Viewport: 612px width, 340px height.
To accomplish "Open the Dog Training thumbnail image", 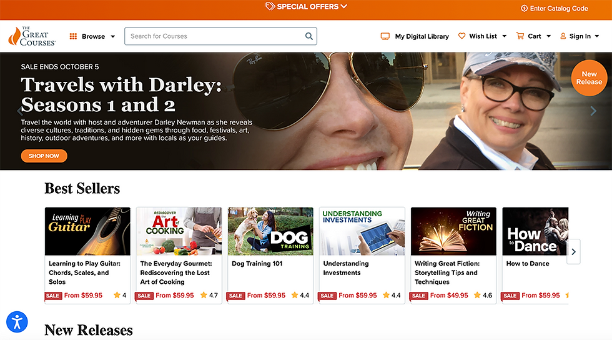I will [x=270, y=231].
